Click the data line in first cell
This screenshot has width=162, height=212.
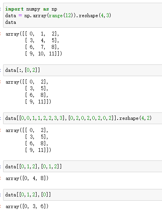point(11,22)
